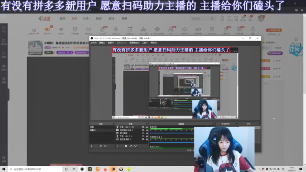
Task: Open Mixer panel dock options arrow
Action: tap(214, 124)
